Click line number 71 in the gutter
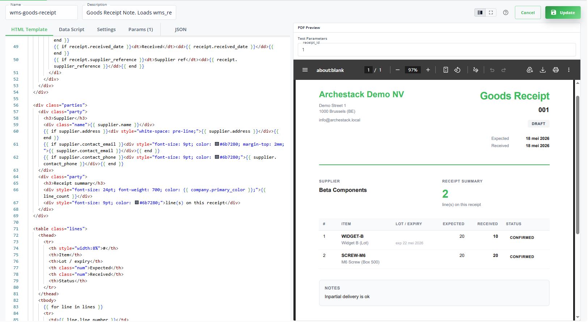Image resolution: width=588 pixels, height=322 pixels. 16,229
